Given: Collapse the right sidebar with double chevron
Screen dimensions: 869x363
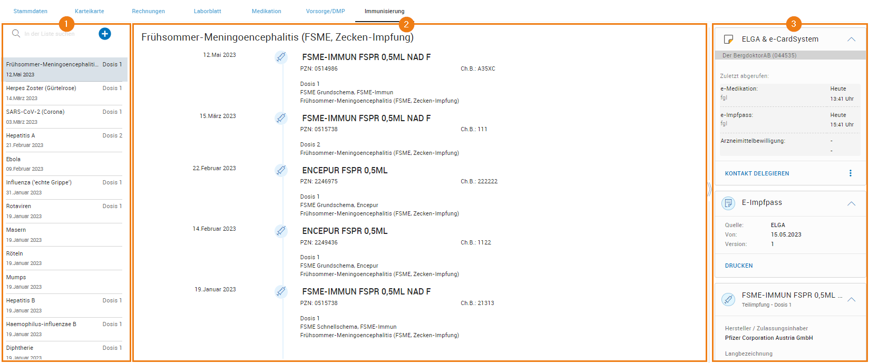Looking at the screenshot, I should tap(709, 189).
